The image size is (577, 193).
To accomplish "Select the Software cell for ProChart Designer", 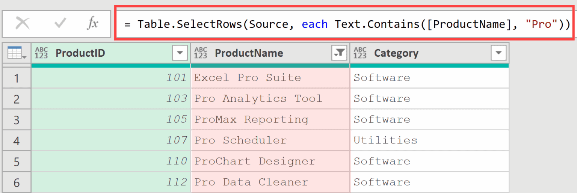I will coord(429,161).
